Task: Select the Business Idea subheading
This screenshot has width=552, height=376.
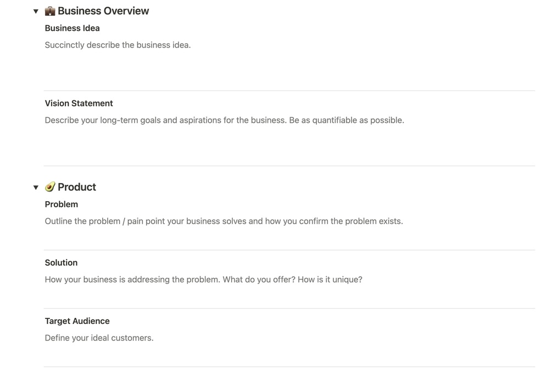Action: [x=72, y=28]
